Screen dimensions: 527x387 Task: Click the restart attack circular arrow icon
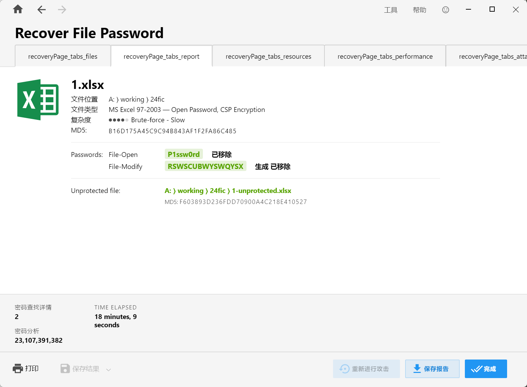click(344, 369)
